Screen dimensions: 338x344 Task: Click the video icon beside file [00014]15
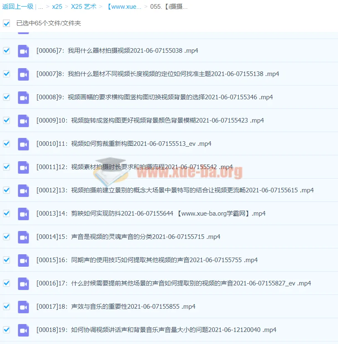point(23,237)
